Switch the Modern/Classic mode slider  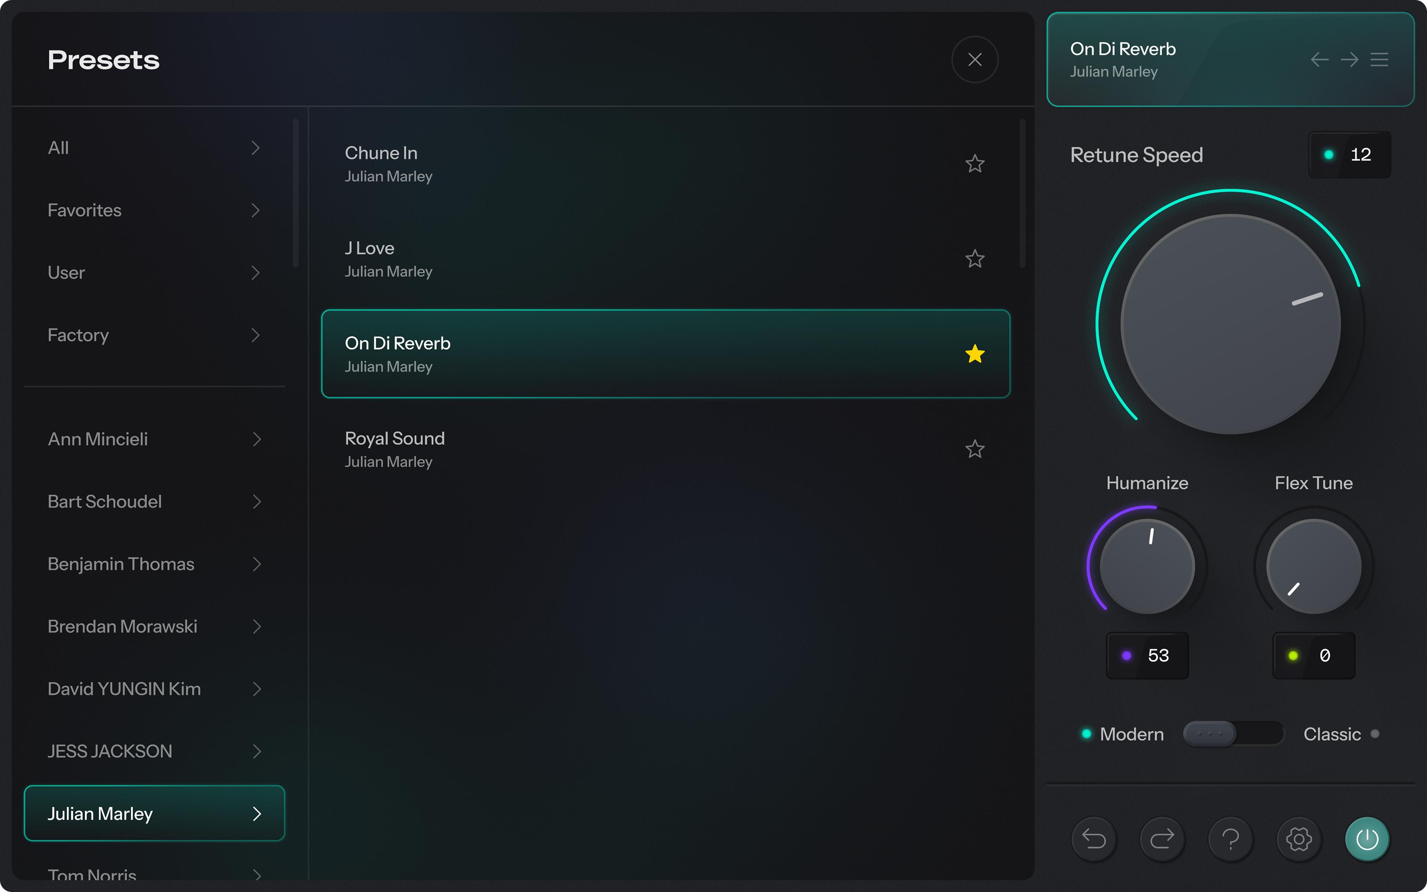(x=1233, y=734)
